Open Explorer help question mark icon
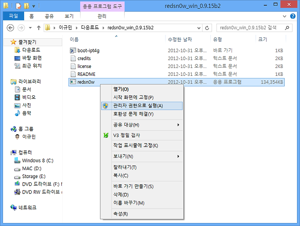This screenshot has height=226, width=300. click(292, 16)
